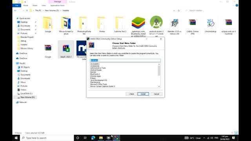Select Eclipse in the folder list
The height and width of the screenshot is (141, 251).
[93, 78]
